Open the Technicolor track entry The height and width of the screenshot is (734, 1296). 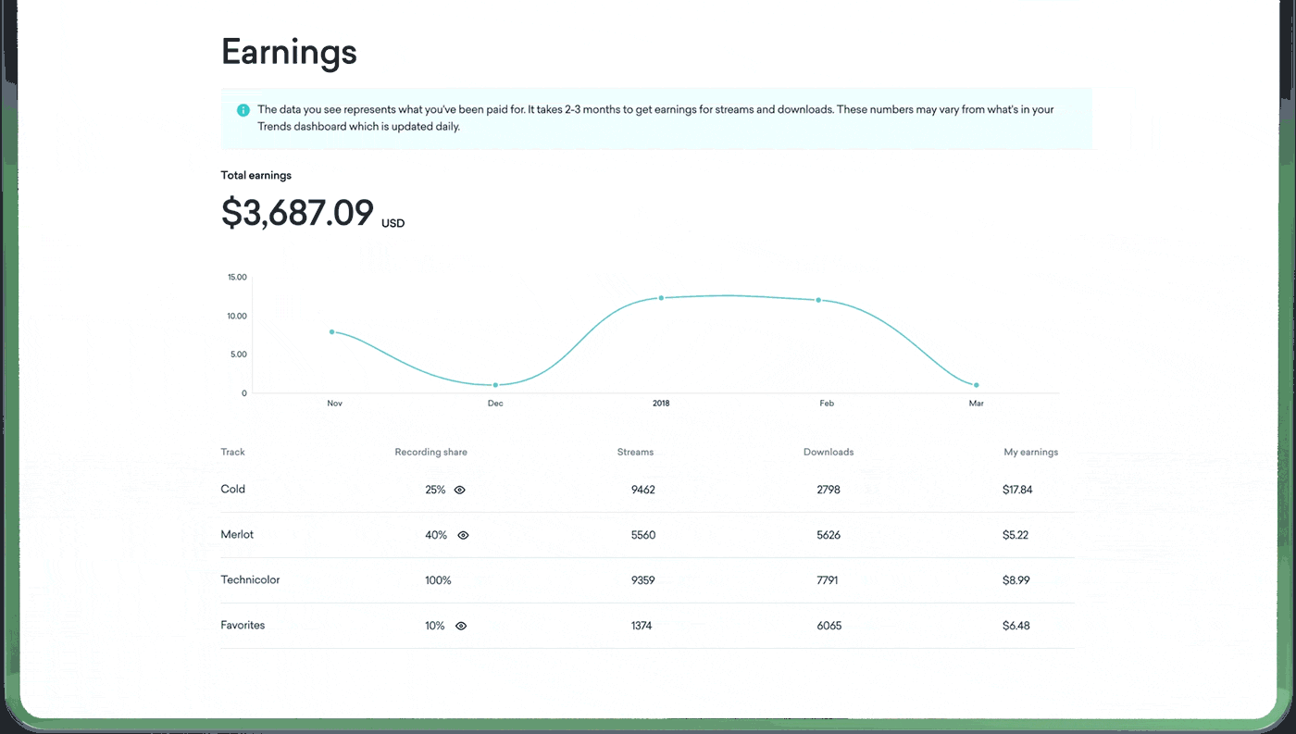250,579
